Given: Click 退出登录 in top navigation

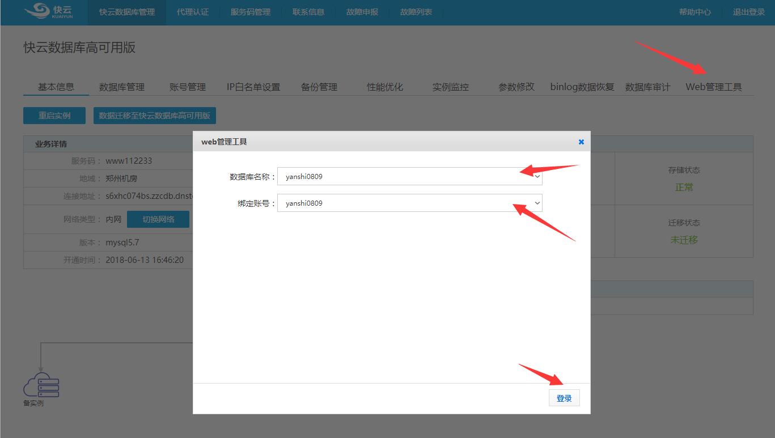Looking at the screenshot, I should (748, 12).
